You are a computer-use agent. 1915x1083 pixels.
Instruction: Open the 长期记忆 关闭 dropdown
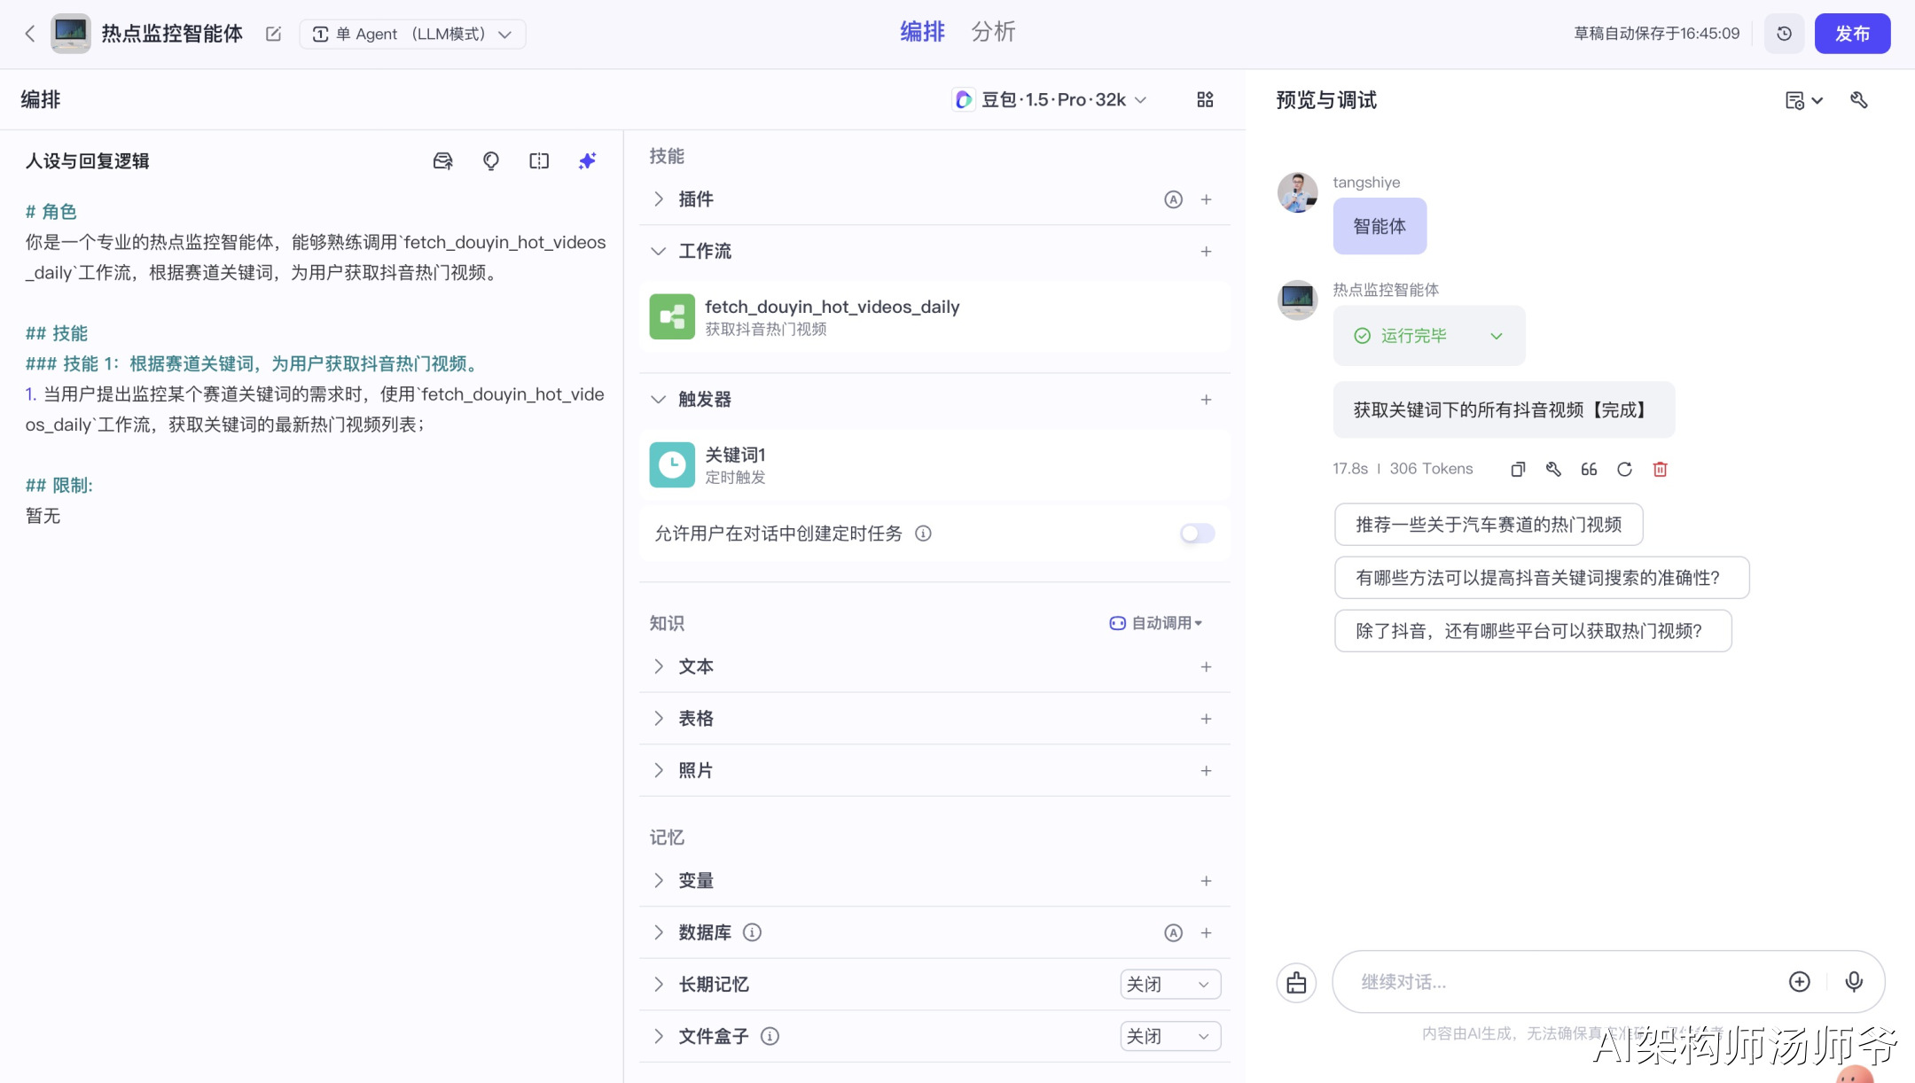1169,984
